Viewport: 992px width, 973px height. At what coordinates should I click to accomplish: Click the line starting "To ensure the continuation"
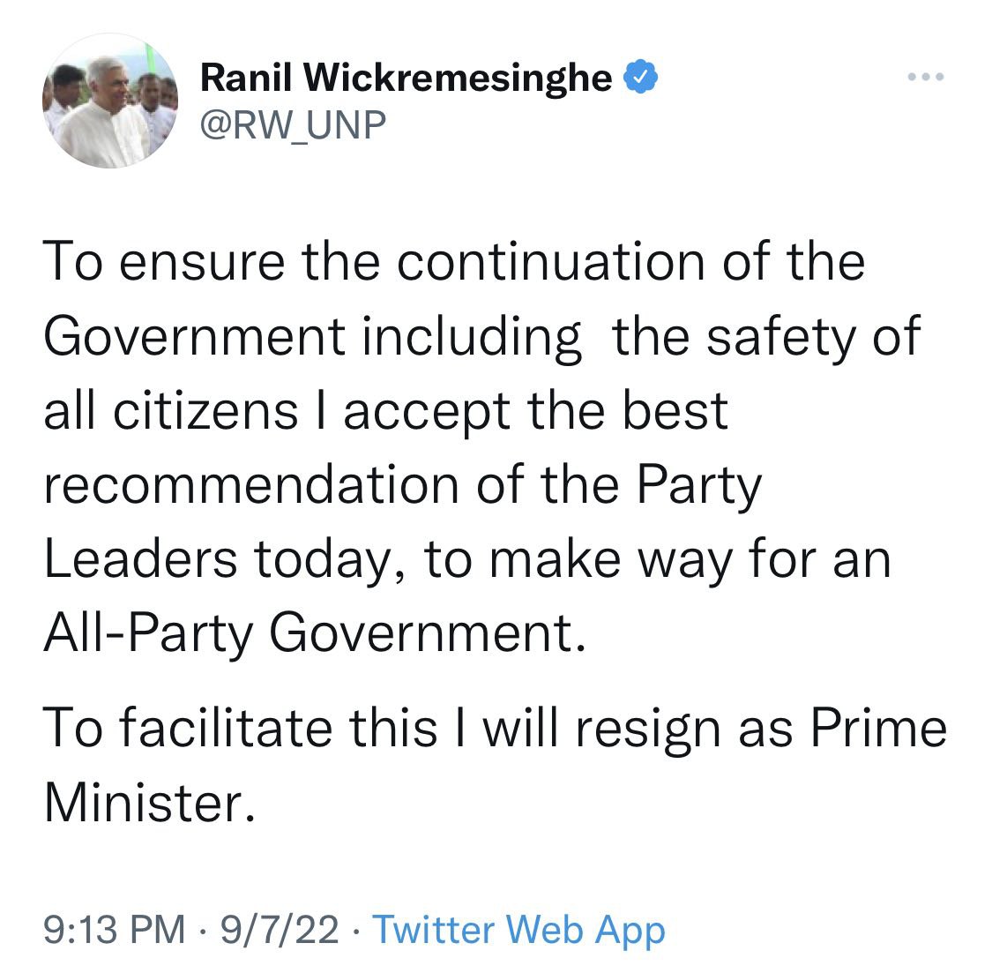pos(454,261)
